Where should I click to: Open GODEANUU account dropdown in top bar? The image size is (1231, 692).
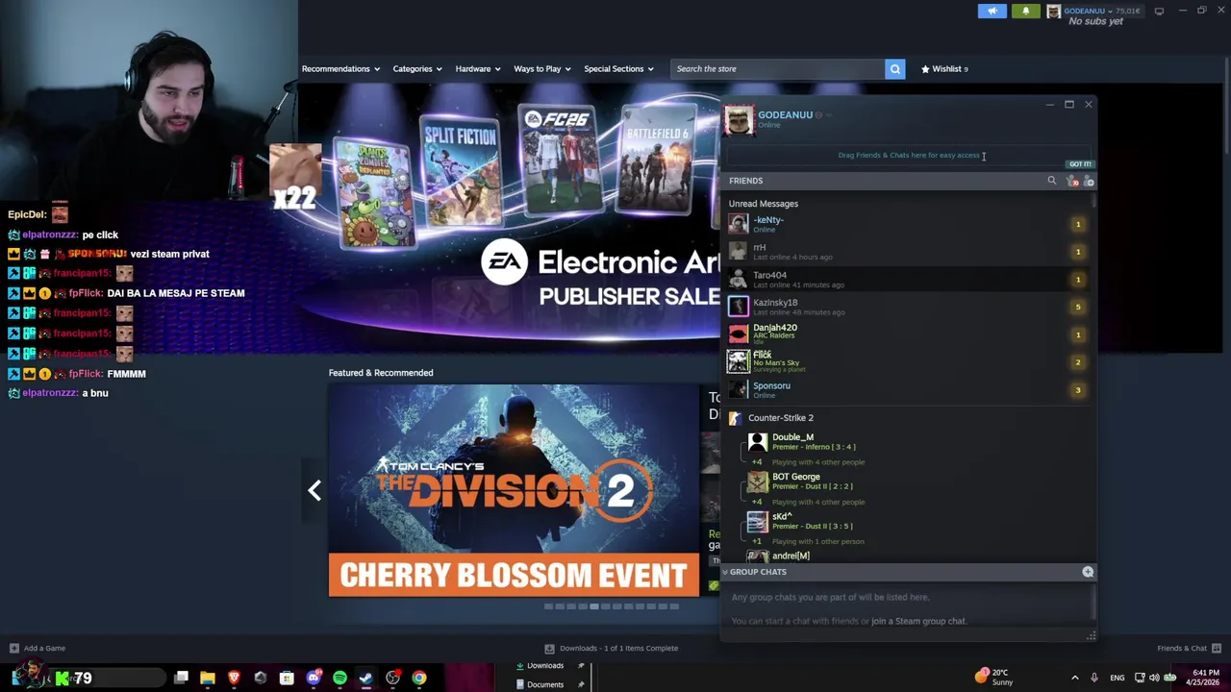[x=1093, y=11]
